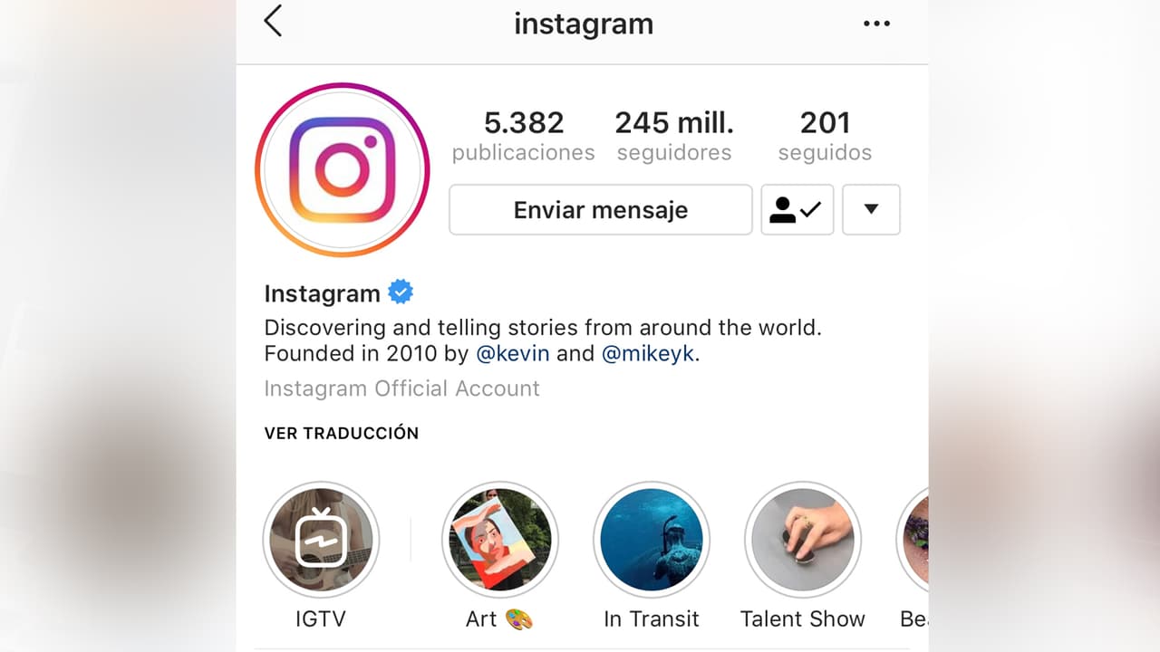The width and height of the screenshot is (1160, 652).
Task: Go back using the left chevron arrow
Action: [x=273, y=21]
